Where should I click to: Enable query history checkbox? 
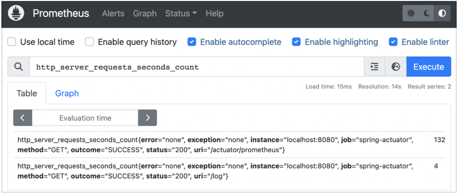tap(90, 42)
